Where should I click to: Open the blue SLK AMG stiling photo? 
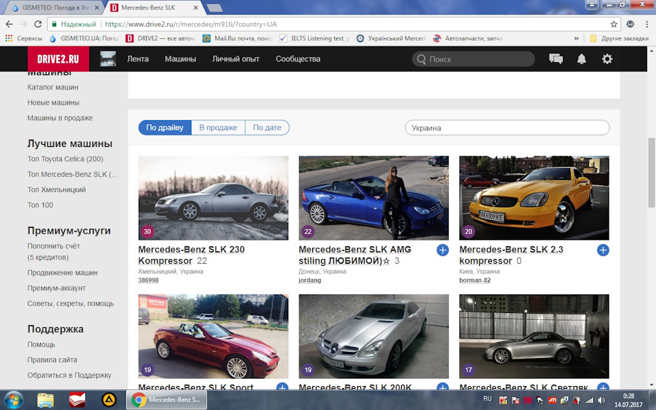(x=374, y=198)
